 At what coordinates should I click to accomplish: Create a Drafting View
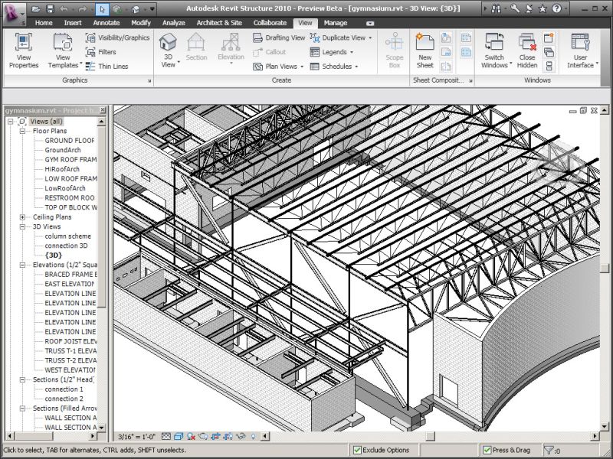click(x=279, y=37)
